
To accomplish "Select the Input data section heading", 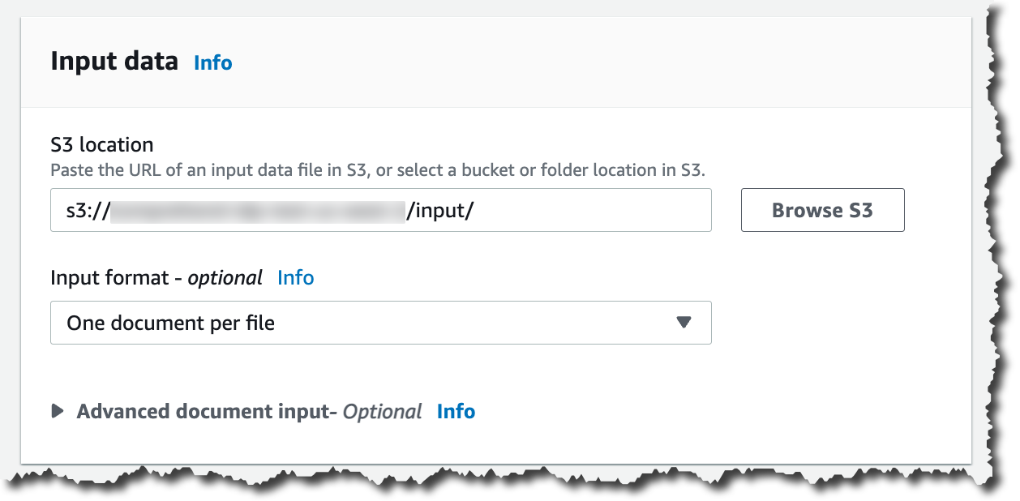I will pos(114,62).
